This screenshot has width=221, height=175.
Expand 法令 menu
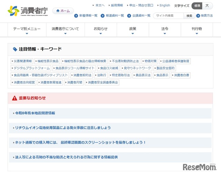click(x=165, y=30)
